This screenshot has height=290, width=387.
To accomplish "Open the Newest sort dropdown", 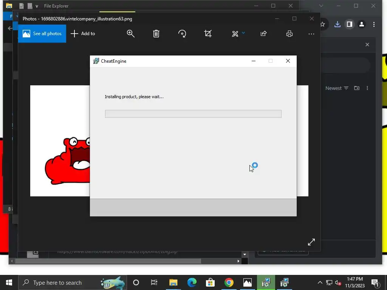I will click(x=337, y=88).
